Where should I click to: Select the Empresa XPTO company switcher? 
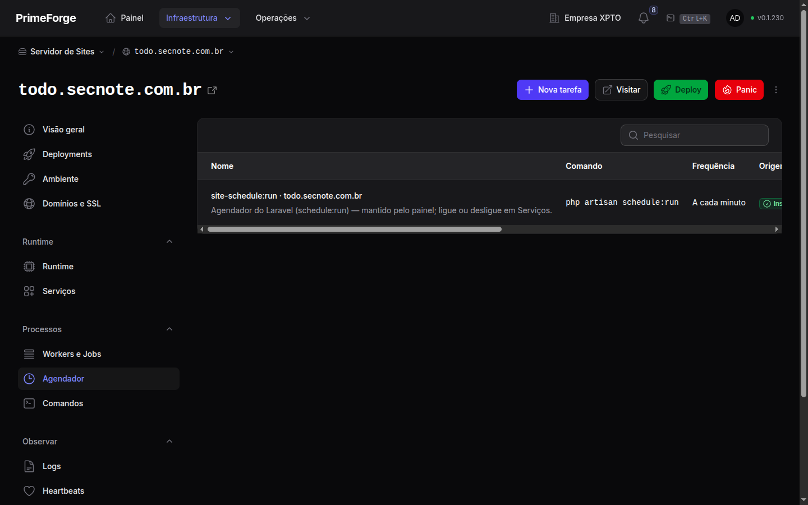pos(585,18)
